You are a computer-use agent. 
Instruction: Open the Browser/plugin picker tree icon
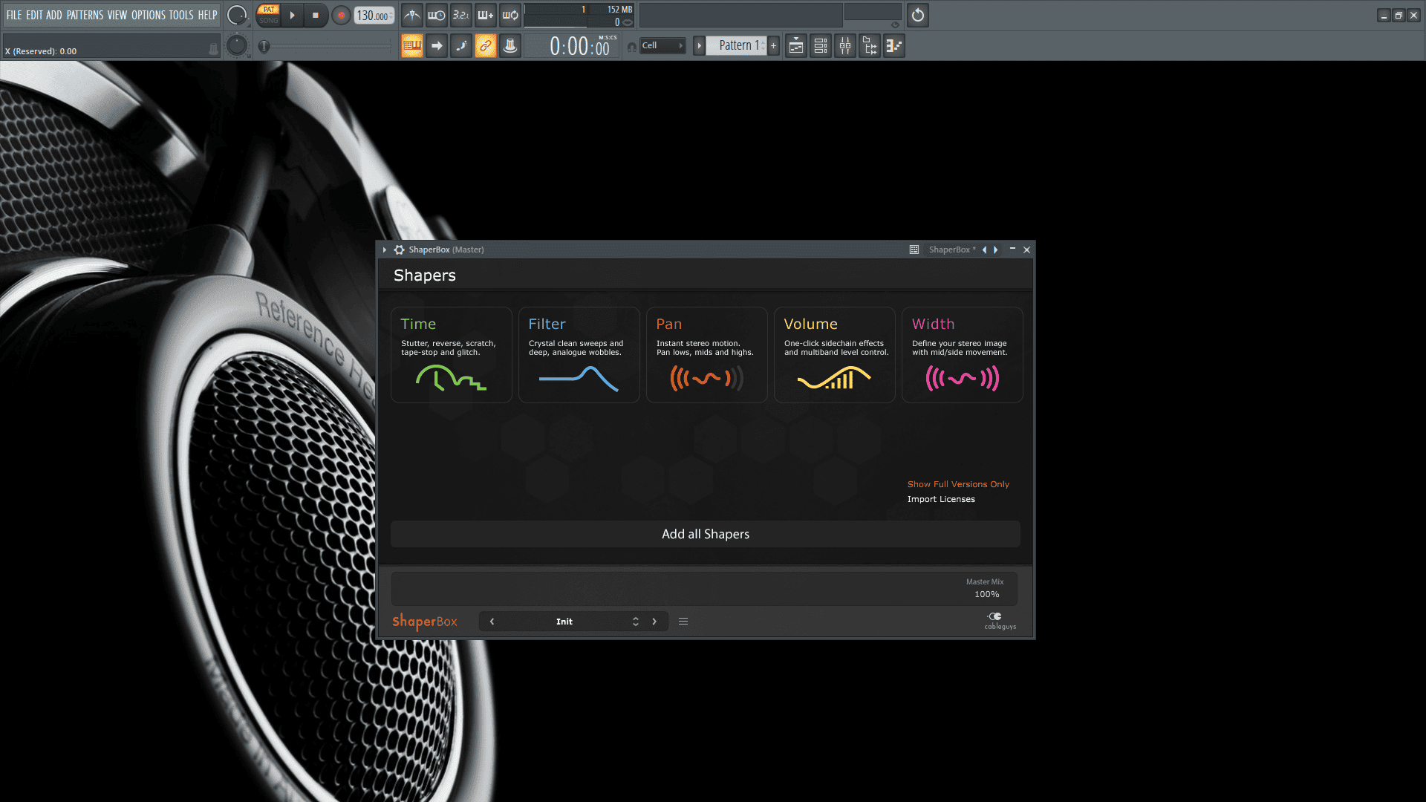(x=869, y=46)
